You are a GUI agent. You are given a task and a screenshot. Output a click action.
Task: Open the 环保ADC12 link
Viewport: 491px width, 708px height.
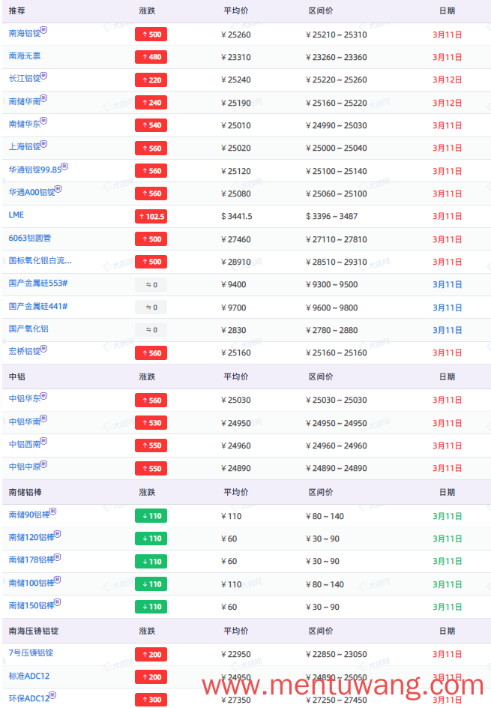(x=29, y=698)
